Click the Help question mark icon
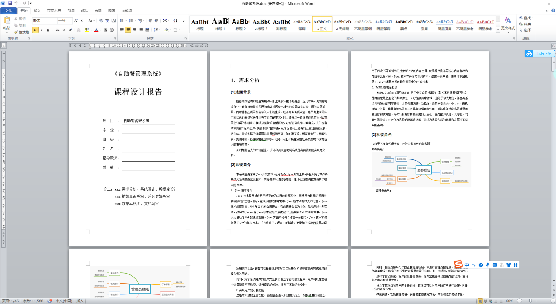Image resolution: width=556 pixels, height=304 pixels. click(553, 11)
